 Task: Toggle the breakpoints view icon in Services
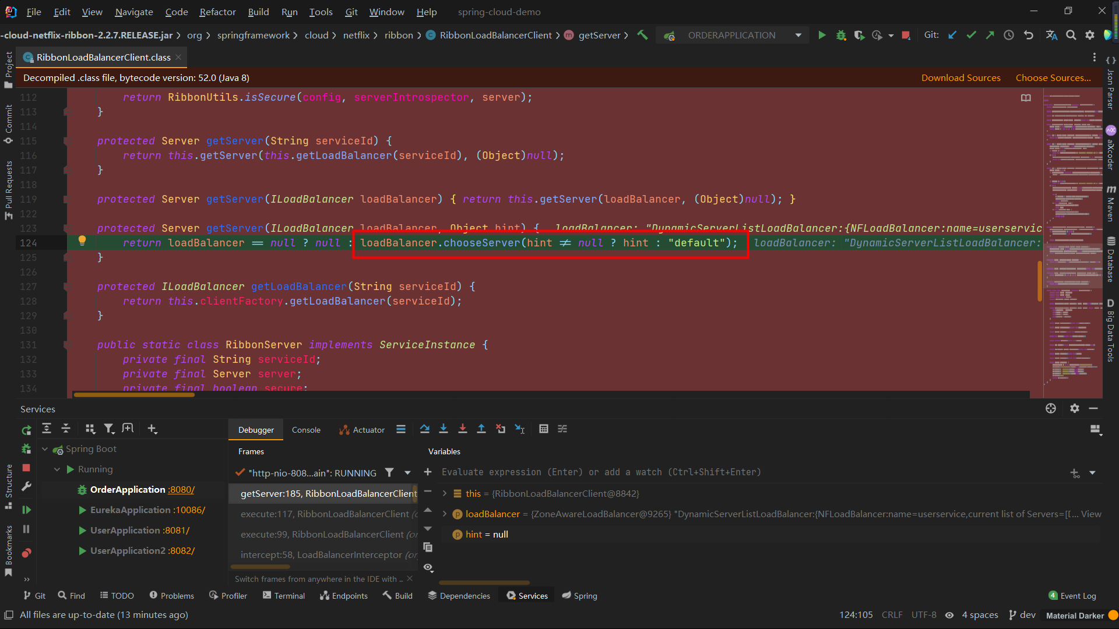pyautogui.click(x=26, y=553)
